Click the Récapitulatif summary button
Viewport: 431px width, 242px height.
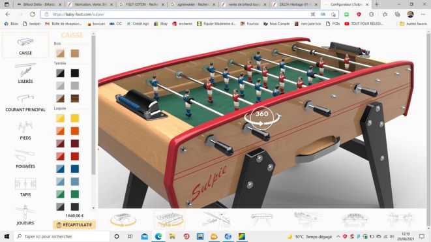pyautogui.click(x=74, y=224)
